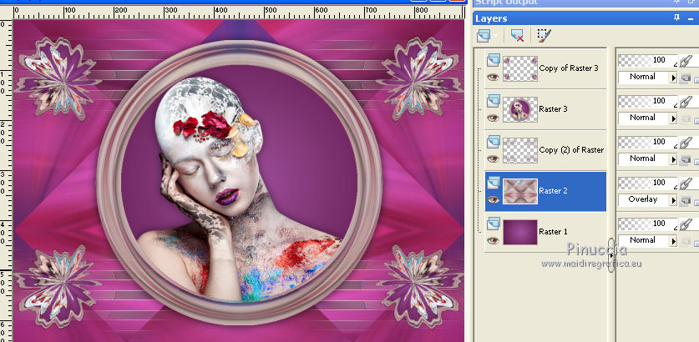The image size is (699, 342).
Task: Pin the Layers palette with the pushpin
Action: 677,18
